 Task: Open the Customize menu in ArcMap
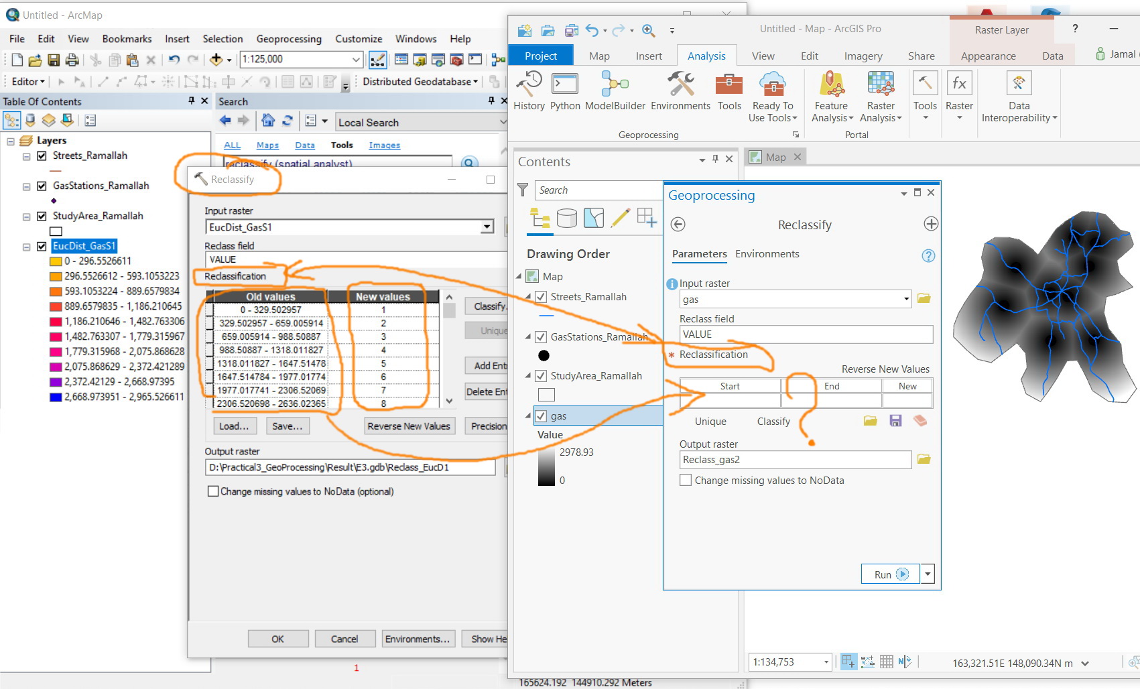click(x=359, y=39)
